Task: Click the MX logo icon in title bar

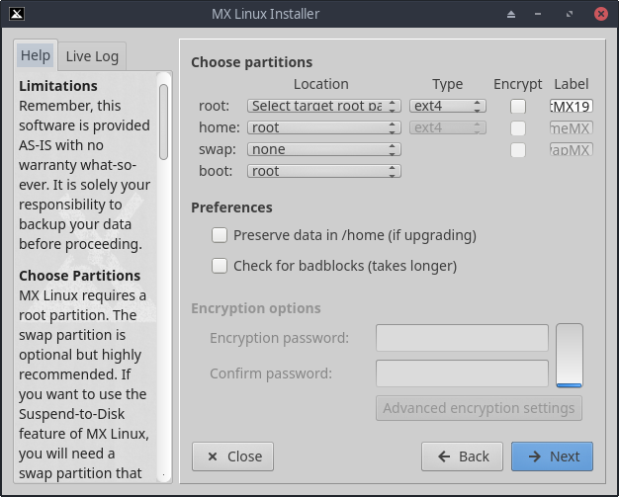Action: point(14,14)
